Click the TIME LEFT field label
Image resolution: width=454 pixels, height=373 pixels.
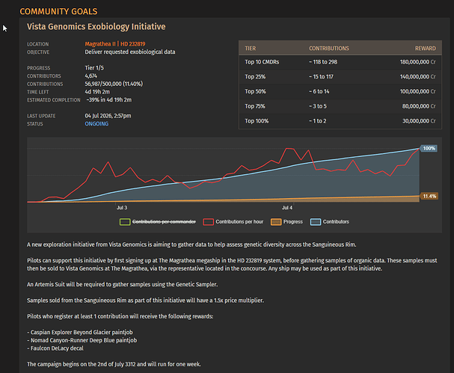(37, 92)
